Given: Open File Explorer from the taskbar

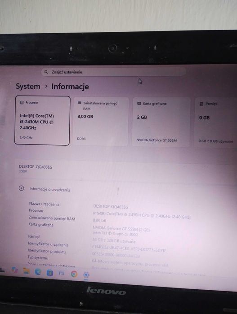Looking at the screenshot, I should point(26,271).
